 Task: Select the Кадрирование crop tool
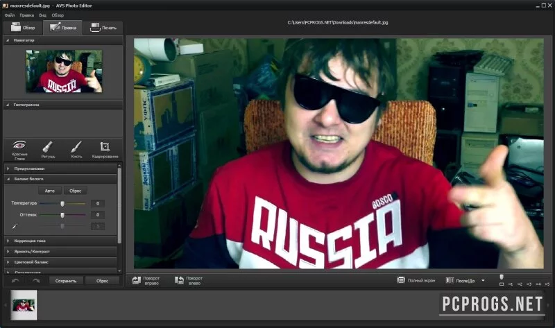pyautogui.click(x=105, y=150)
